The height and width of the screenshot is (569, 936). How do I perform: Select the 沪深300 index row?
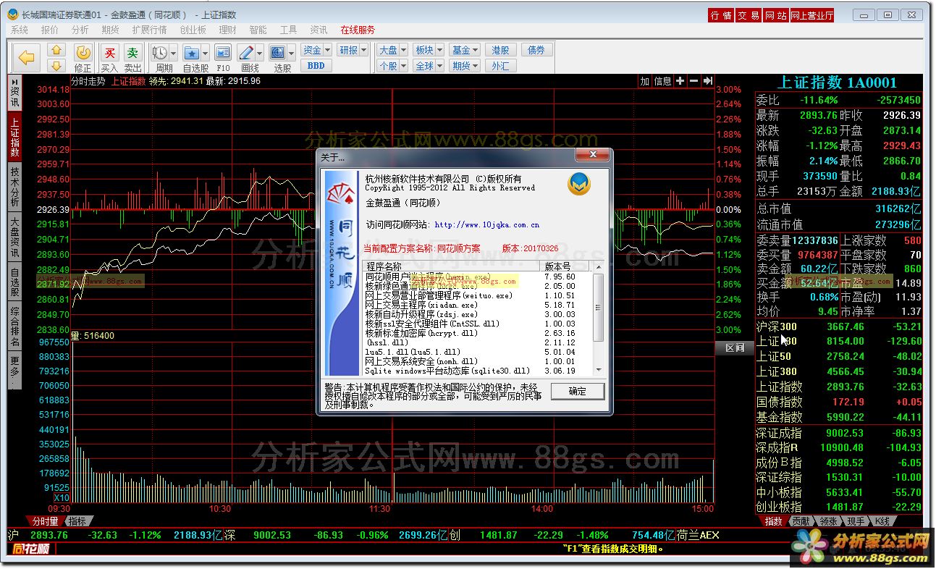pos(839,326)
